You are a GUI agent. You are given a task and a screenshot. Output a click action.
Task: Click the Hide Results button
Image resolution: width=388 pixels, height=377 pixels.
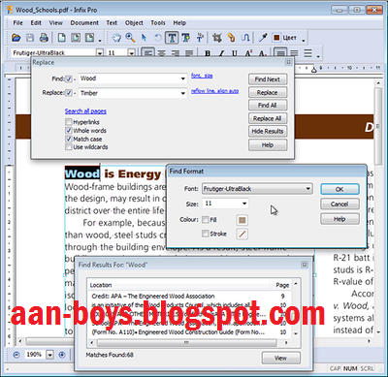pos(268,131)
